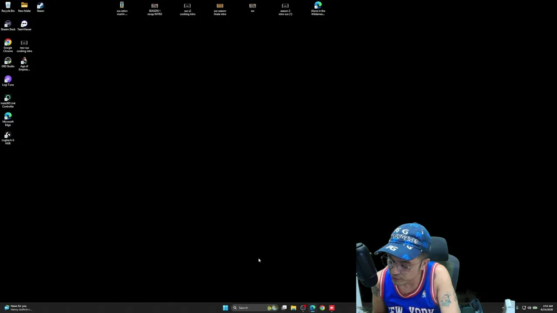Select the Microsoft Edge desktop shortcut
The image size is (557, 313).
(x=8, y=120)
